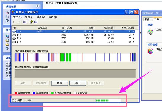Click the 分析... session status cell
This screenshot has width=162, height=111.
(x=41, y=32)
